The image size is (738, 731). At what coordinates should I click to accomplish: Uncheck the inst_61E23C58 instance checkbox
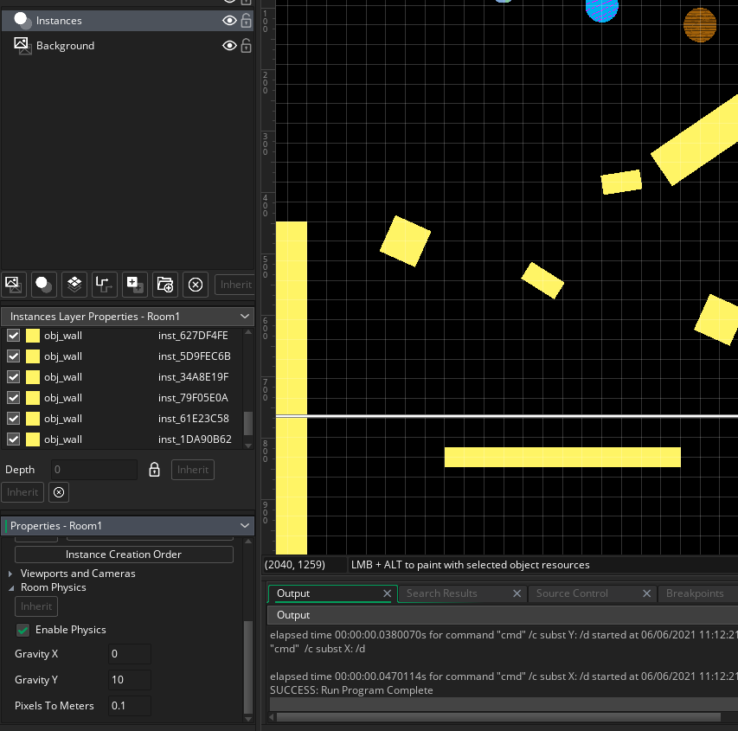[14, 419]
